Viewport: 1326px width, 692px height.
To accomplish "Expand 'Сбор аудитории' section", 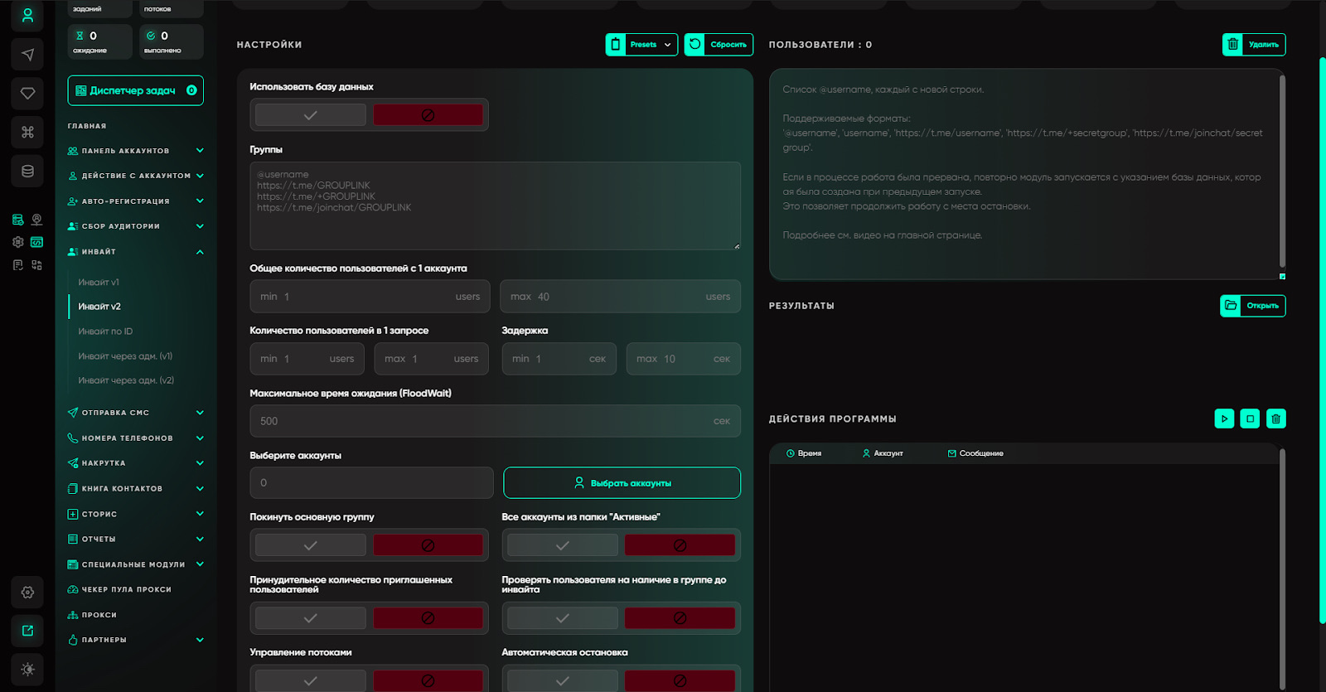I will (x=136, y=226).
